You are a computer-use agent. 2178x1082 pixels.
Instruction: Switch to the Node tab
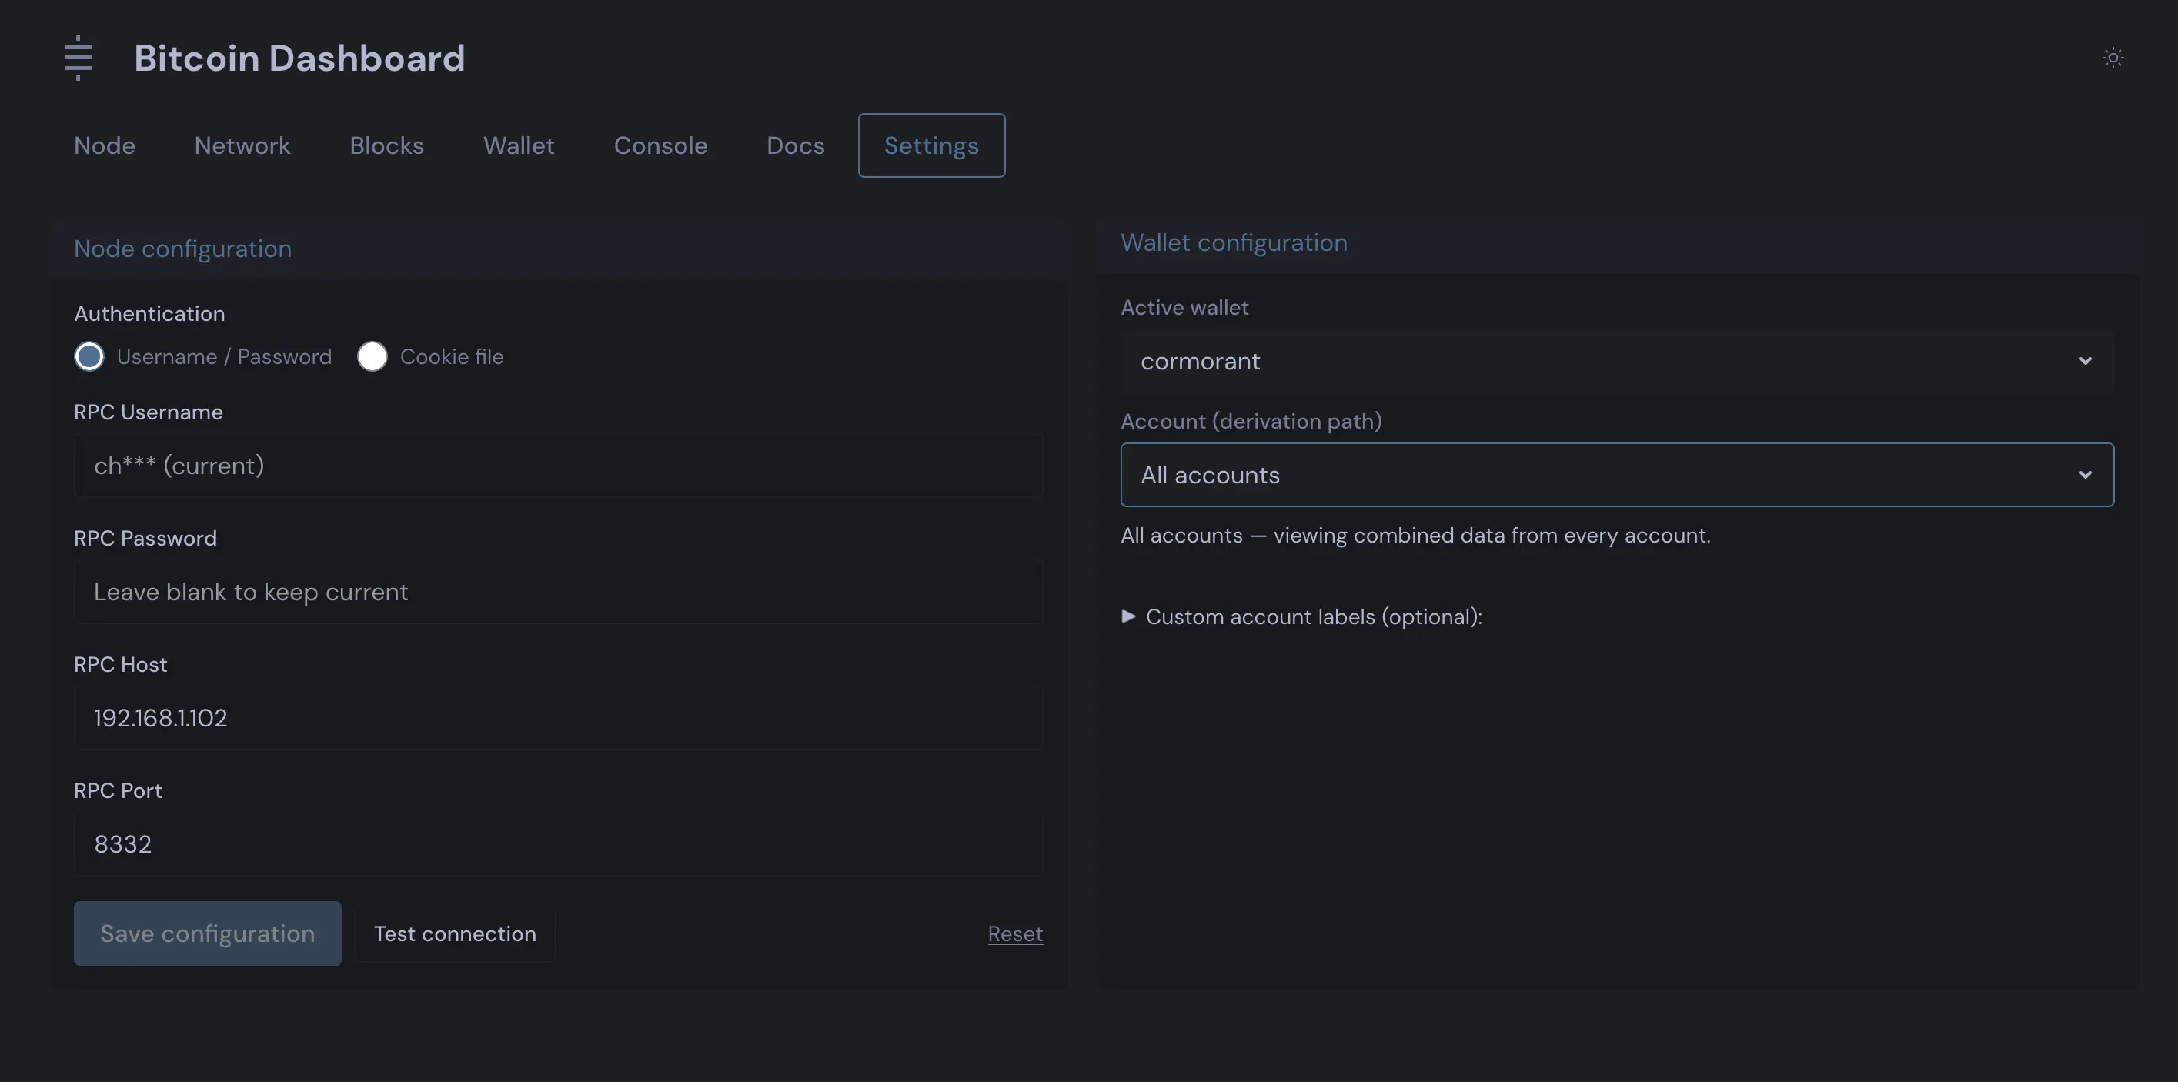pos(105,145)
